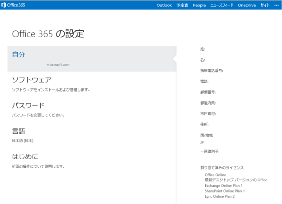Click the microsoft.com account address text
Viewport: 282px width, 204px height.
coord(58,64)
